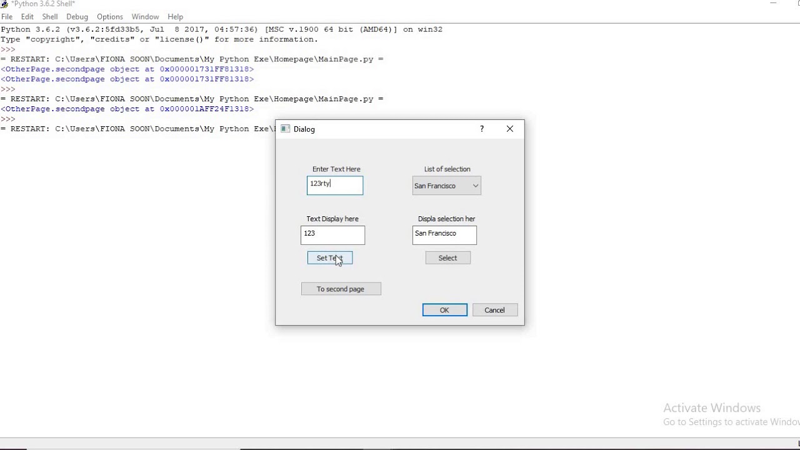Open the Shell menu
This screenshot has height=450, width=800.
[50, 17]
